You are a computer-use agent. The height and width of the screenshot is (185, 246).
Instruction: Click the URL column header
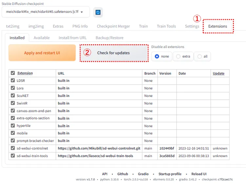(x=61, y=73)
